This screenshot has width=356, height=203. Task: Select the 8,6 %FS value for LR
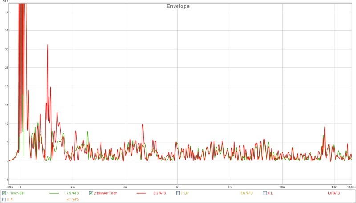pyautogui.click(x=246, y=193)
